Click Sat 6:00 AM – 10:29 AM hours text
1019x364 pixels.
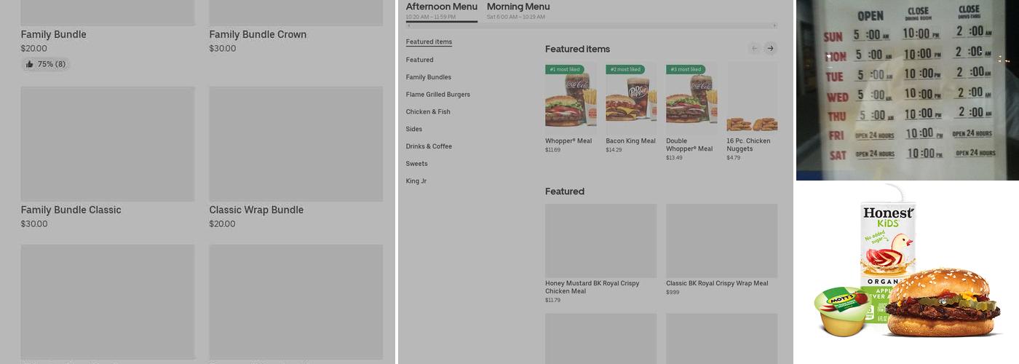coord(515,17)
